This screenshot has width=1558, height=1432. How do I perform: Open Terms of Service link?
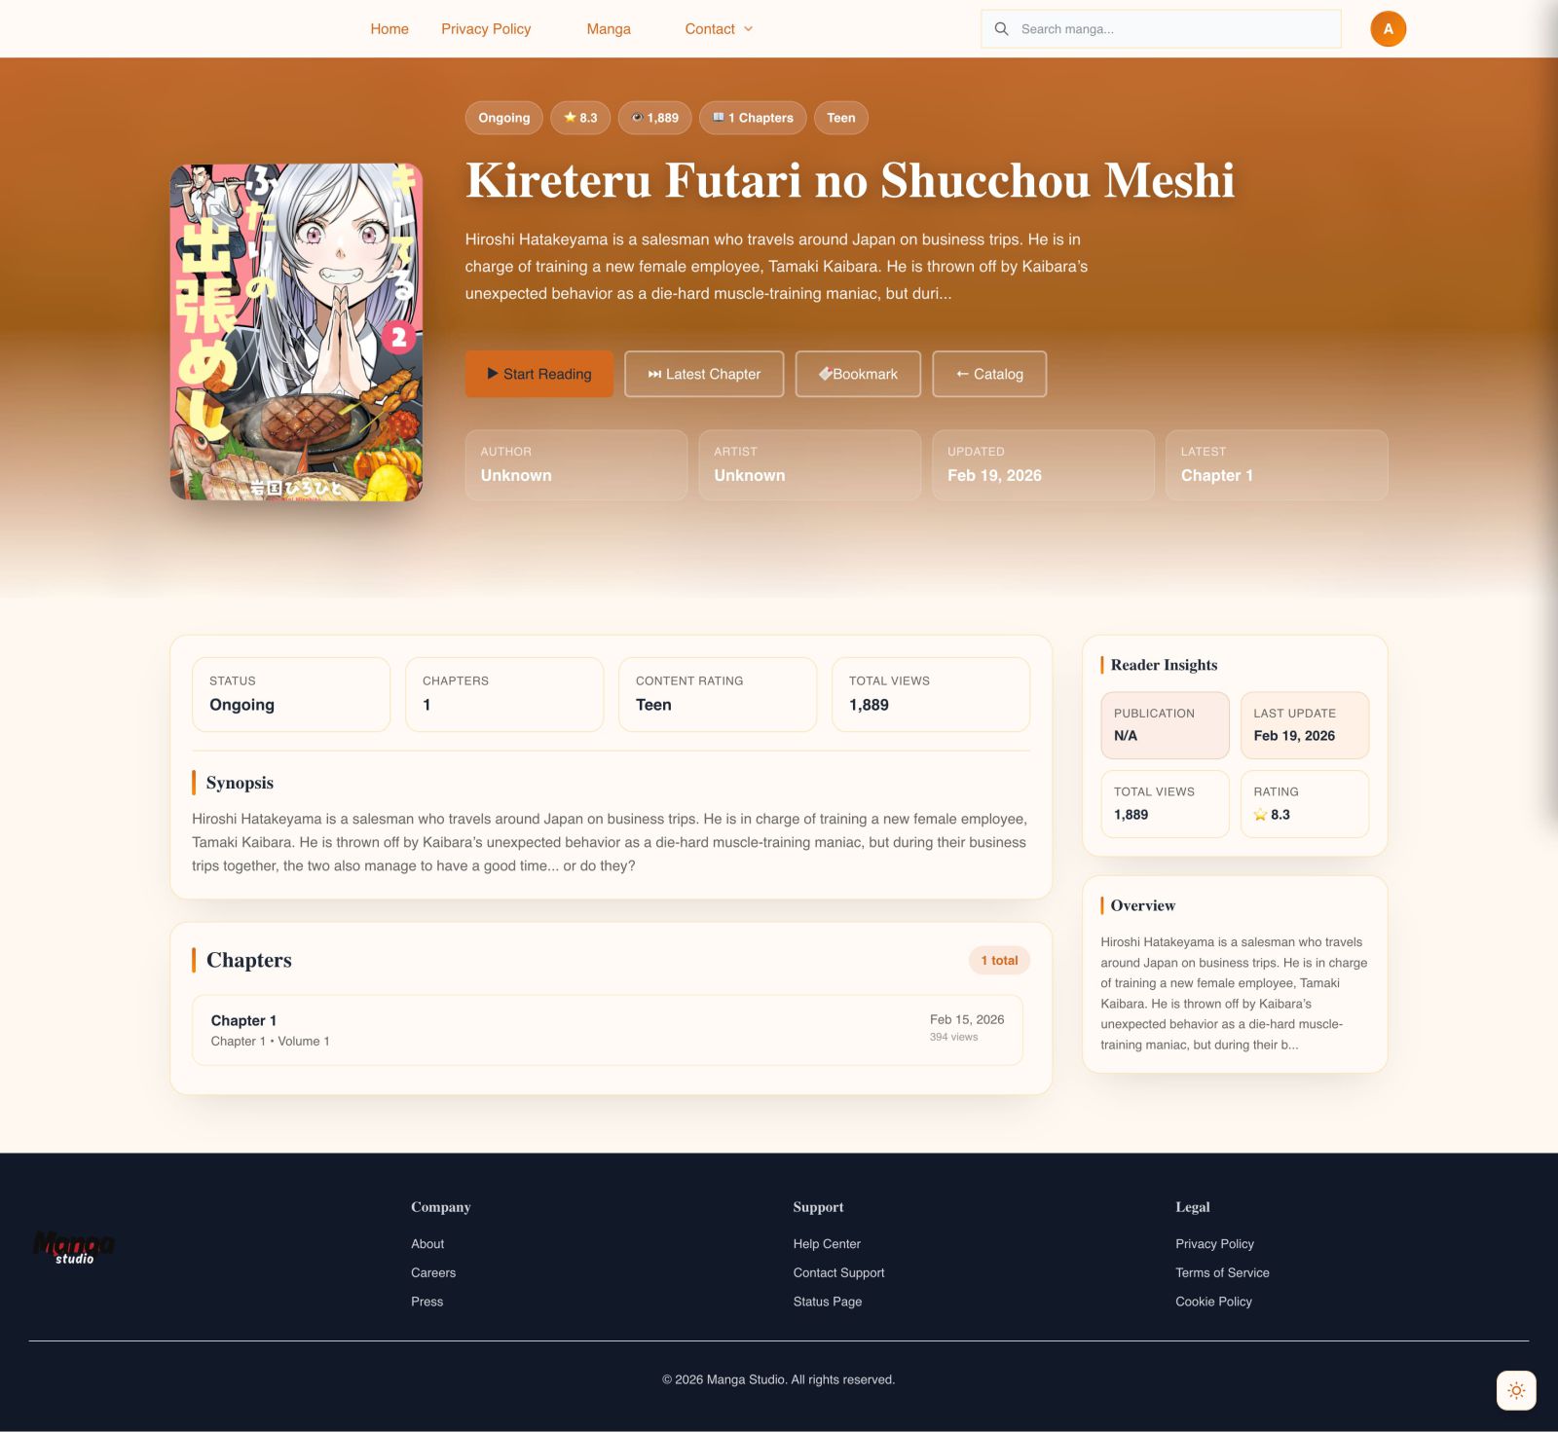[1222, 1272]
